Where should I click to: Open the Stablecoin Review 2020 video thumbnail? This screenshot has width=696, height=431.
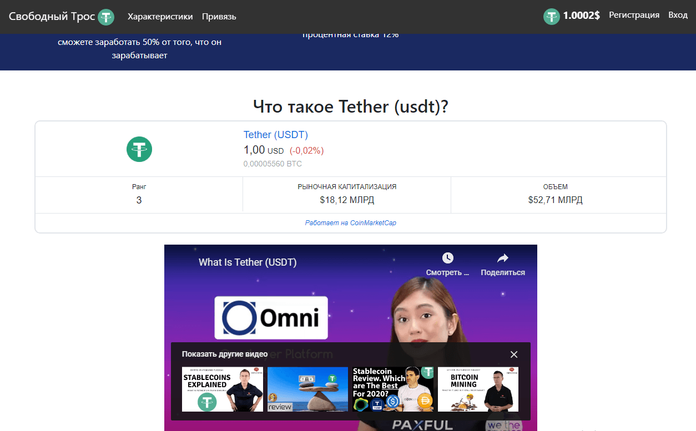[392, 389]
